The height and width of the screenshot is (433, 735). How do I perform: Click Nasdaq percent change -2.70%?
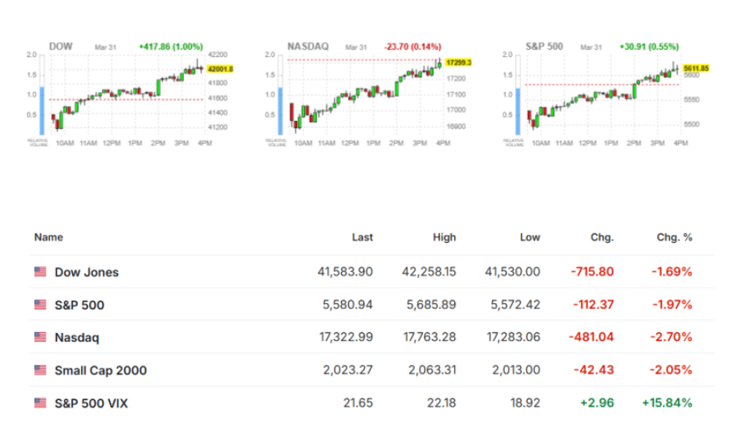[x=672, y=337]
